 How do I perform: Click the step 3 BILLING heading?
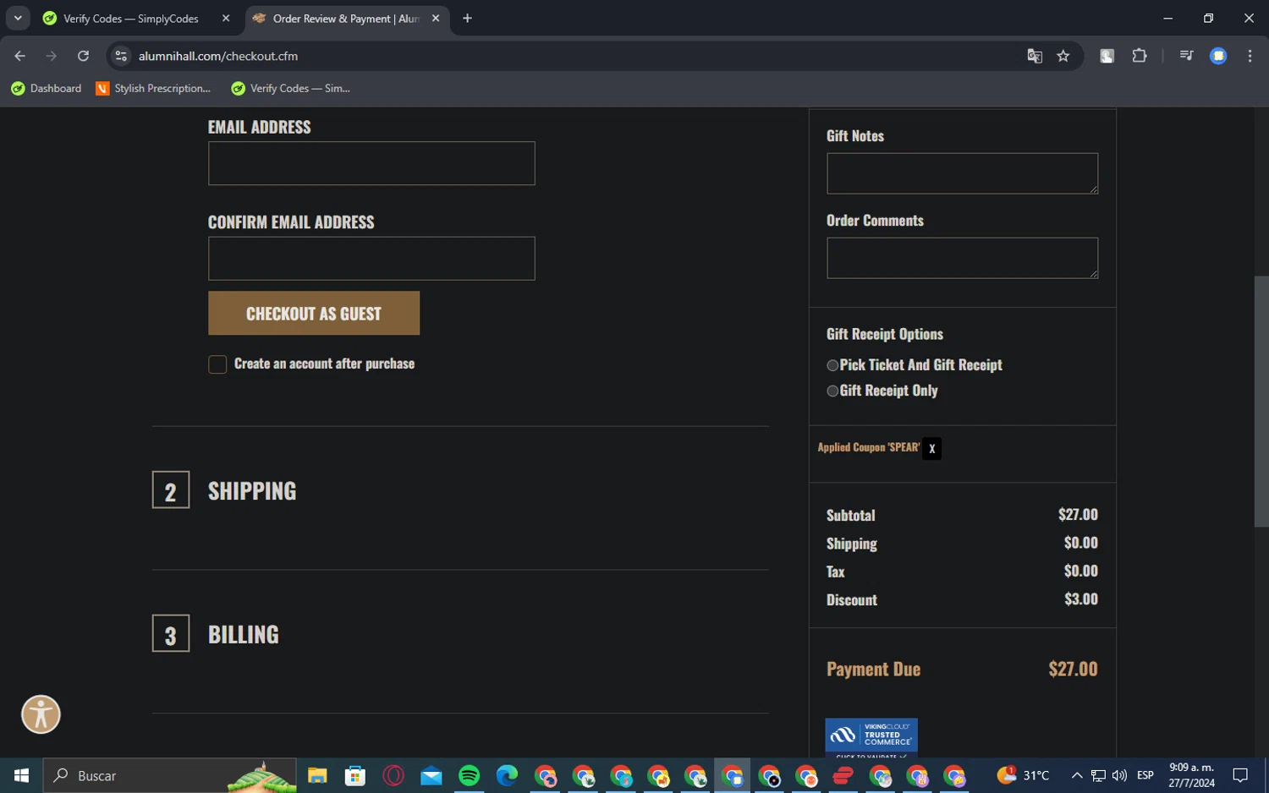(244, 634)
